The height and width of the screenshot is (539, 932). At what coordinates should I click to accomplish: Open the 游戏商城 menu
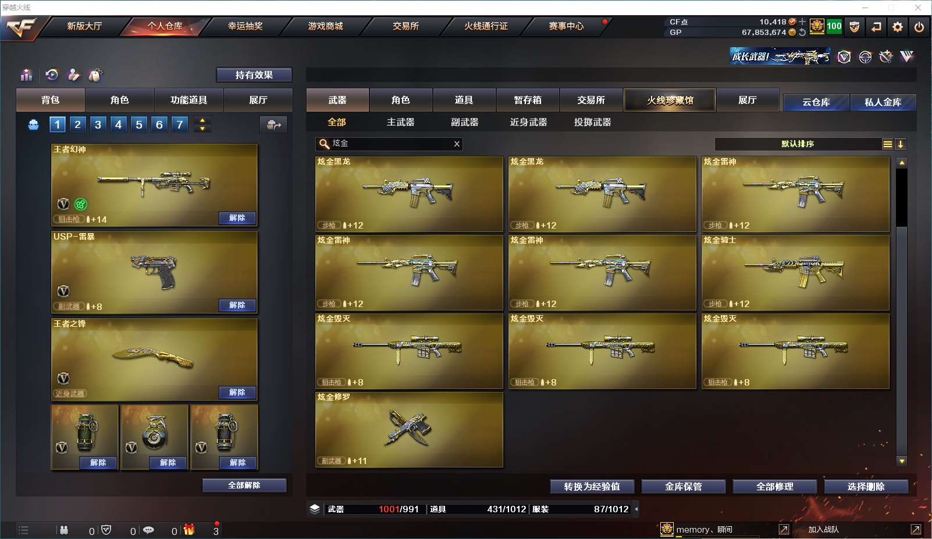[325, 26]
